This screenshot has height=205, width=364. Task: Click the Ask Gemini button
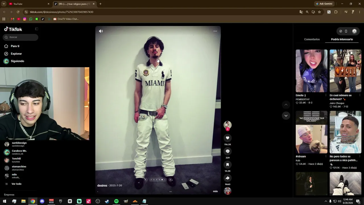tap(324, 4)
